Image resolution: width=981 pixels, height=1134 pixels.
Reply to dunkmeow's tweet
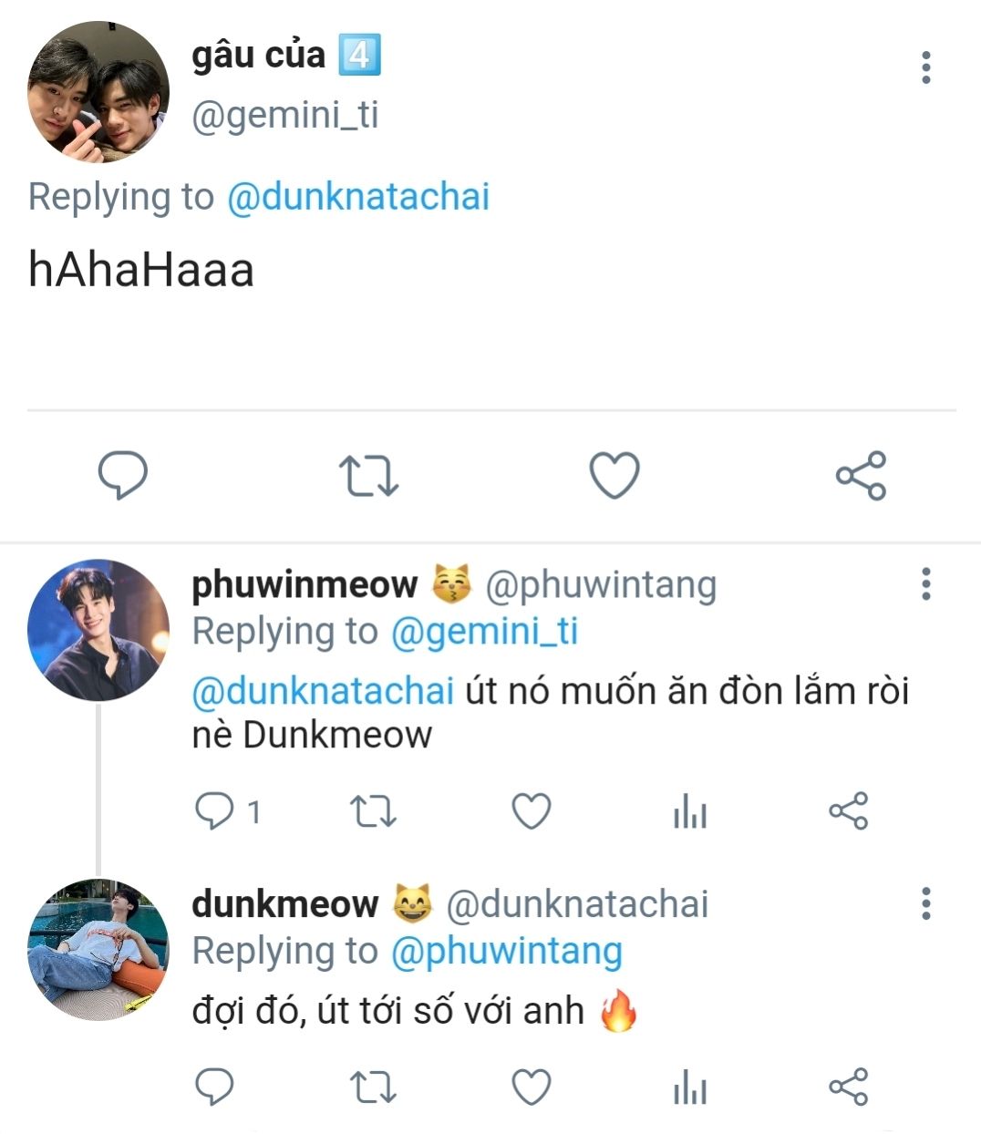pyautogui.click(x=215, y=1087)
